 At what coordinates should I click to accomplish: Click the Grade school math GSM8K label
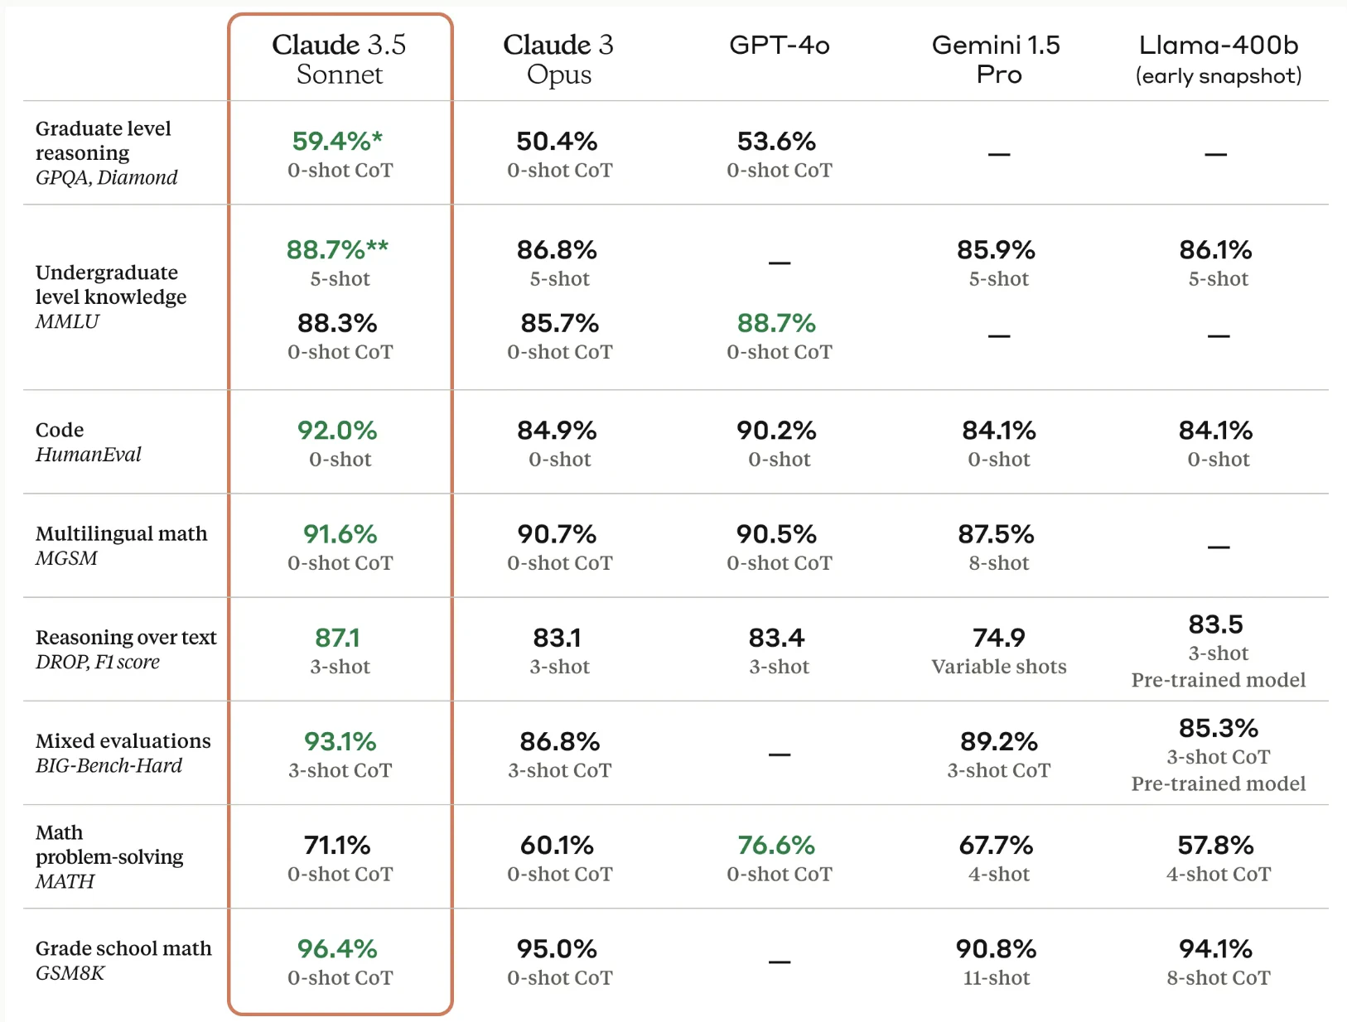[x=123, y=960]
